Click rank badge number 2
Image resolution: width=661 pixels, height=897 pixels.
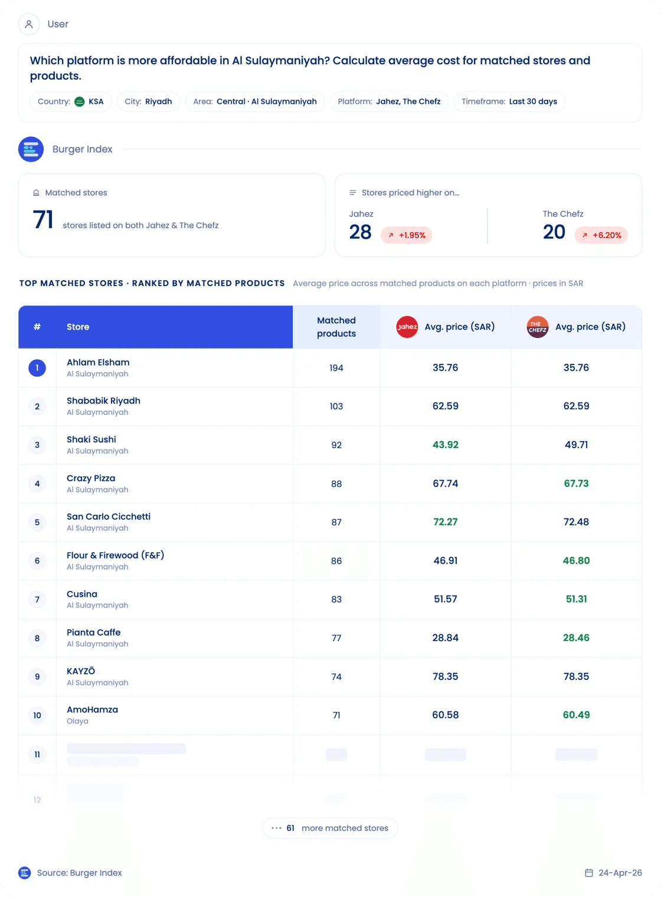click(x=37, y=406)
